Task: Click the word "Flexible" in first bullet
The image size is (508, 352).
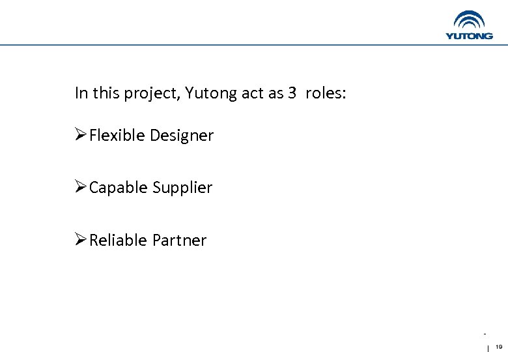Action: [117, 136]
